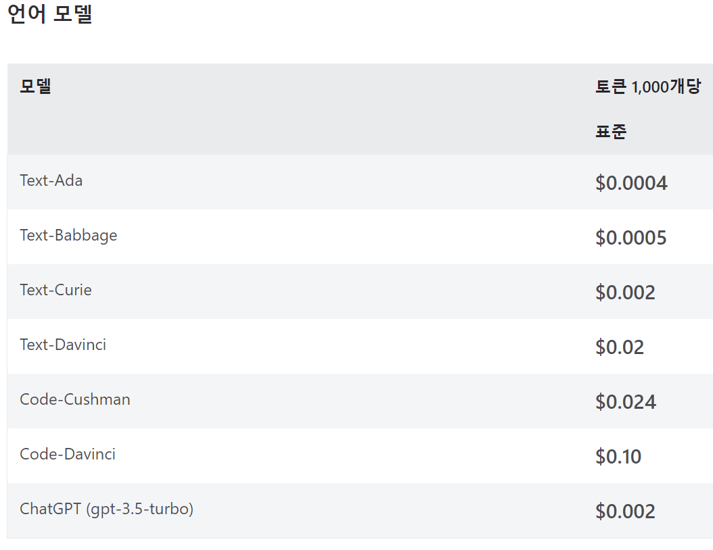Click the '표준' sub-header label

[x=611, y=131]
